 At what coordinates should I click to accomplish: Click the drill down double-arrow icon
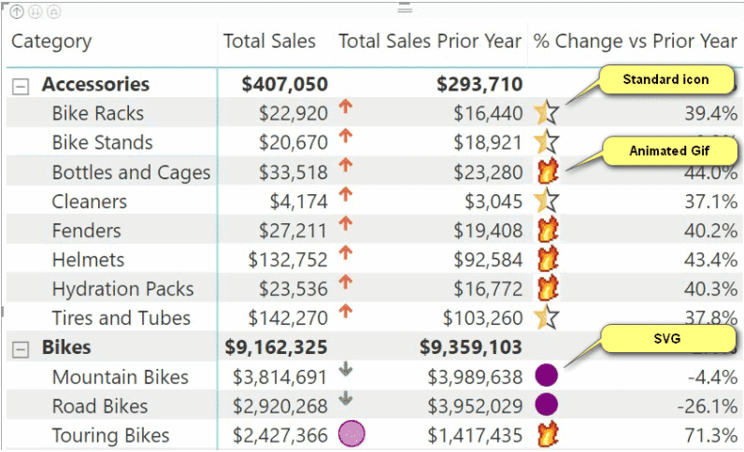pos(36,11)
